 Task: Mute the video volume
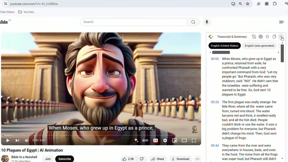(27, 140)
